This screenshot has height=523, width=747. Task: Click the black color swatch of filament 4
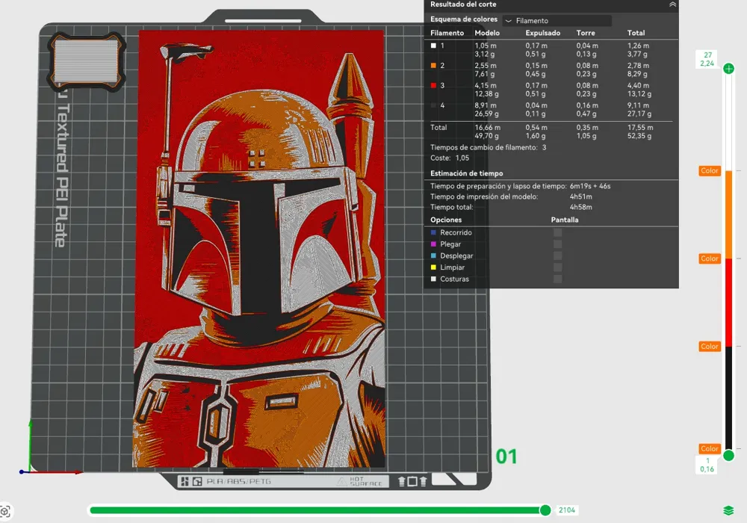click(433, 106)
